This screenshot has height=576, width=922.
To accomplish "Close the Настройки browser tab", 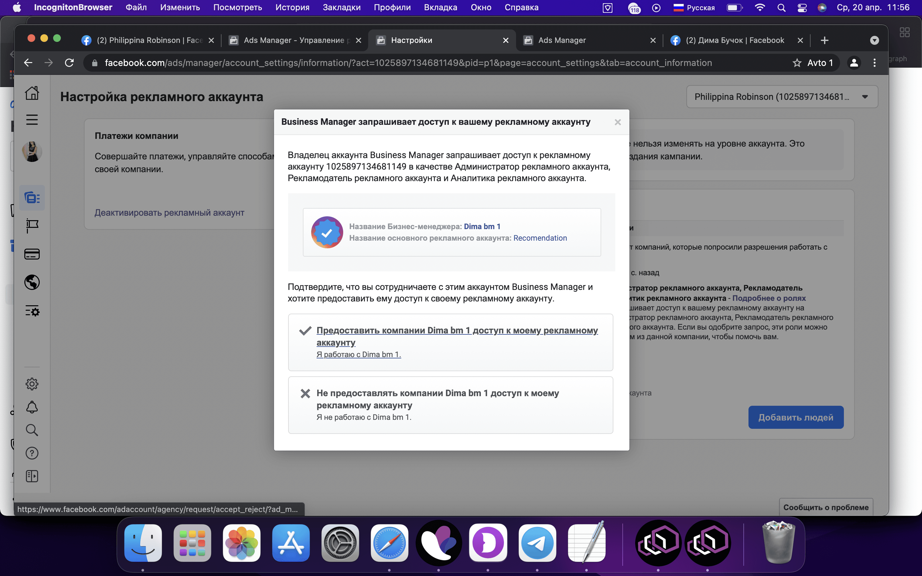I will coord(505,40).
